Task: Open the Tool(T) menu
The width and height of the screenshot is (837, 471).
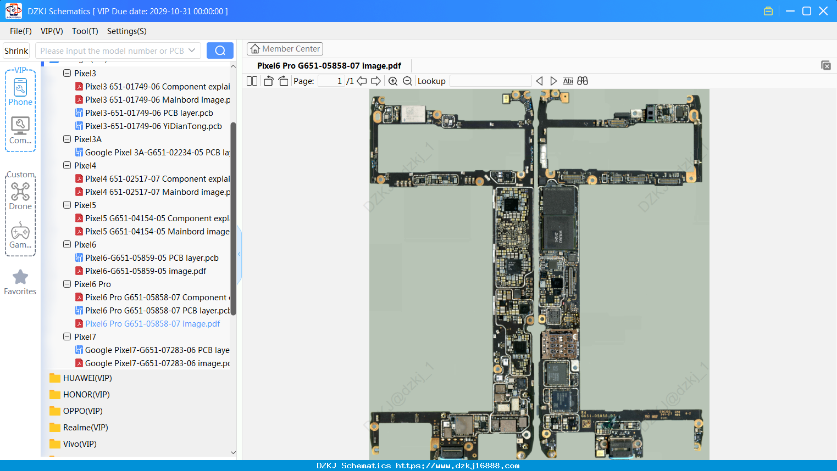Action: click(x=85, y=31)
